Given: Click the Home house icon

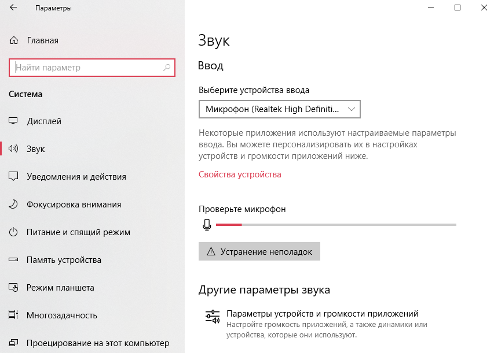Looking at the screenshot, I should (x=14, y=40).
